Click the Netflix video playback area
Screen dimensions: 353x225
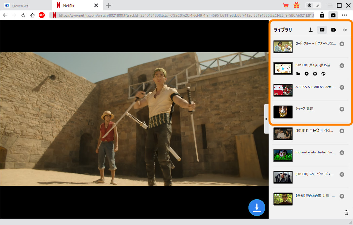(134, 119)
